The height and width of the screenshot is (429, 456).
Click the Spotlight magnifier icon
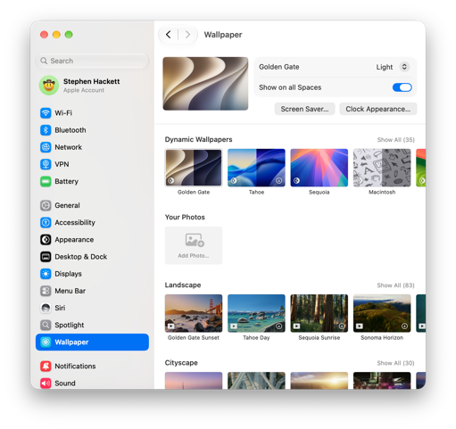pyautogui.click(x=46, y=325)
